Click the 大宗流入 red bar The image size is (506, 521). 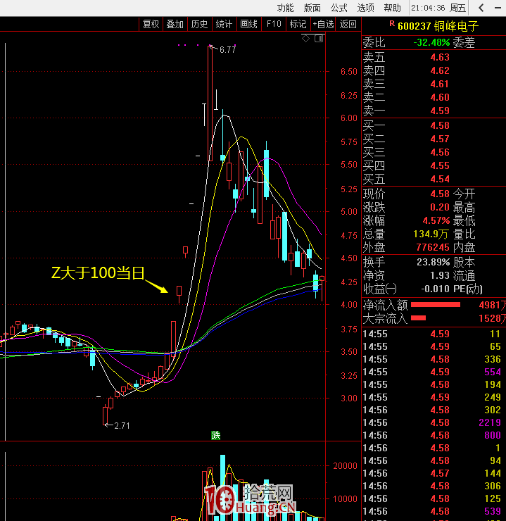click(x=418, y=318)
